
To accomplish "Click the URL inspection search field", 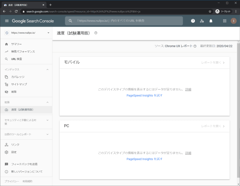I will (124, 21).
